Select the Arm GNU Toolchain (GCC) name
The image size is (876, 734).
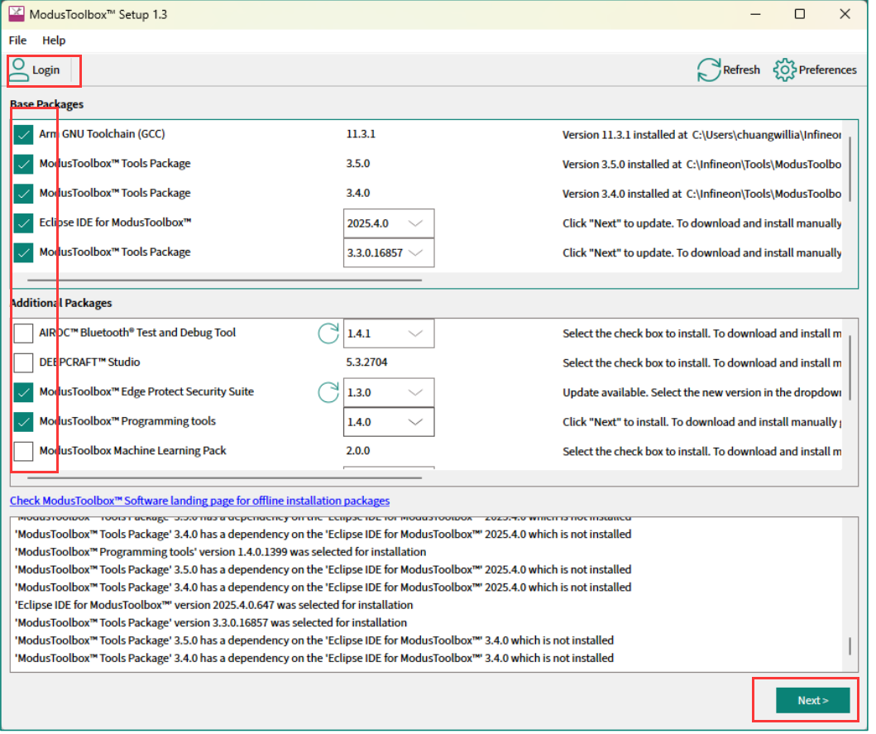pyautogui.click(x=103, y=135)
